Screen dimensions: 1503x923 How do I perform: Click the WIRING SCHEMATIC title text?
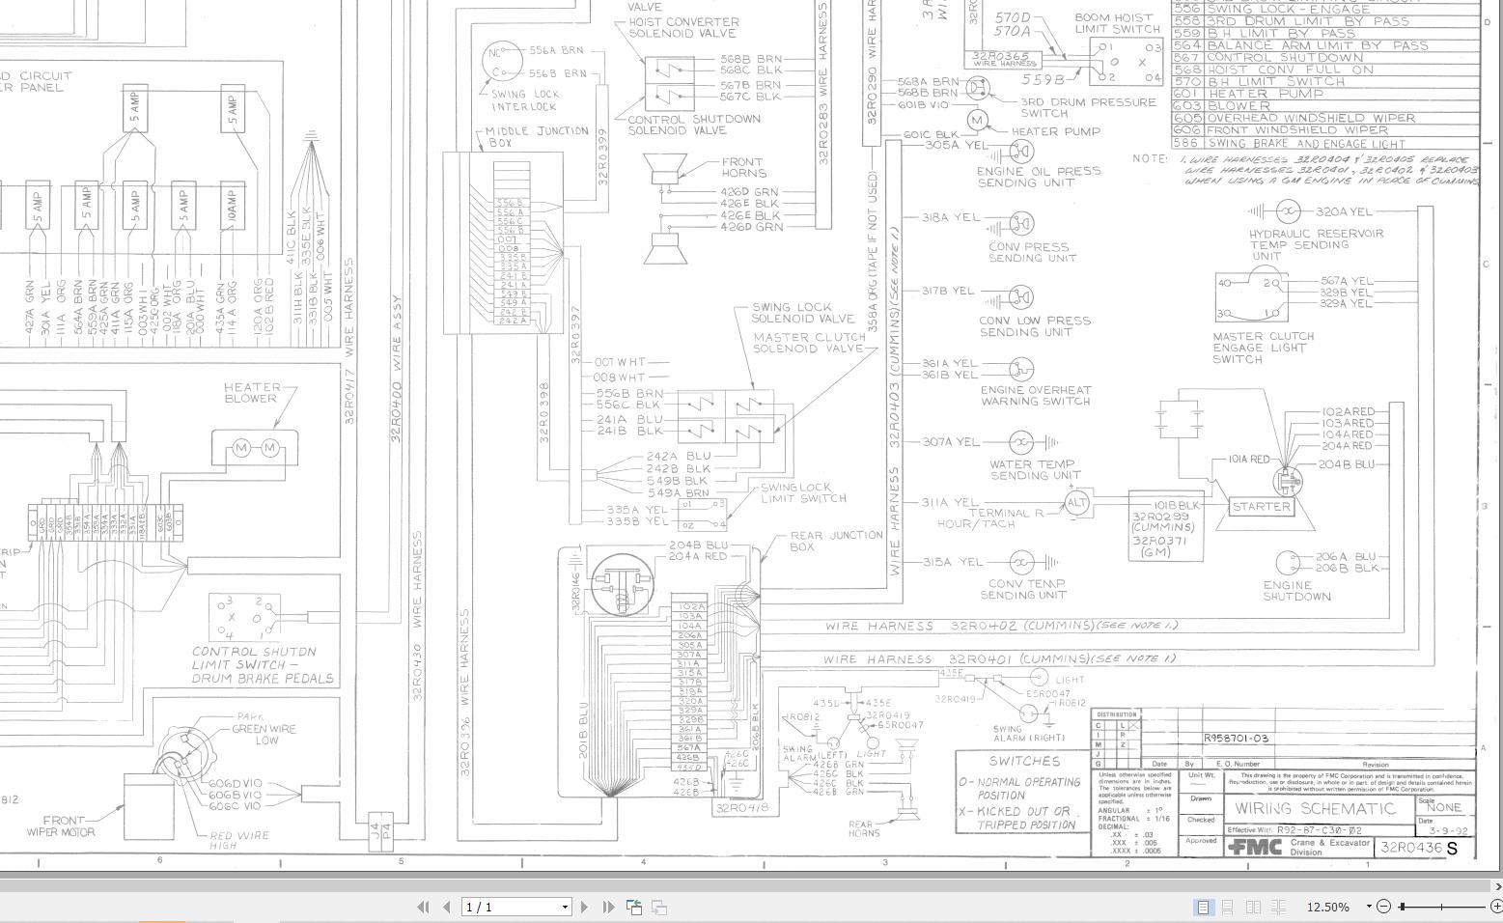tap(1315, 808)
